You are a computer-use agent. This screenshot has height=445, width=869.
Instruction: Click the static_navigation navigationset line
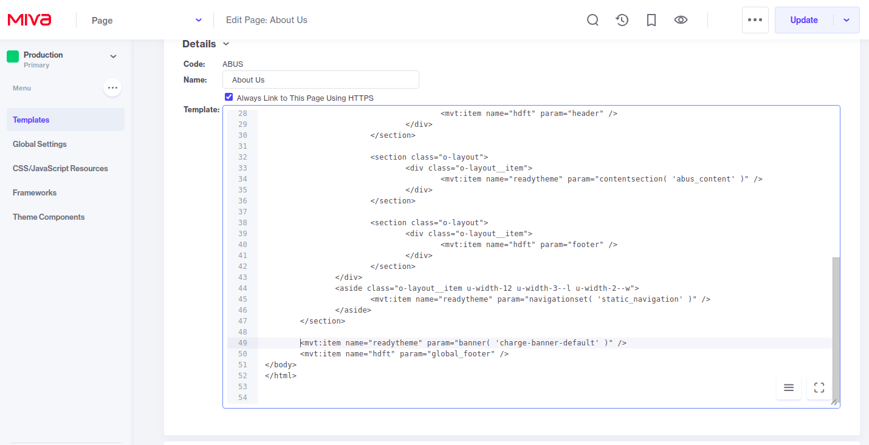540,299
